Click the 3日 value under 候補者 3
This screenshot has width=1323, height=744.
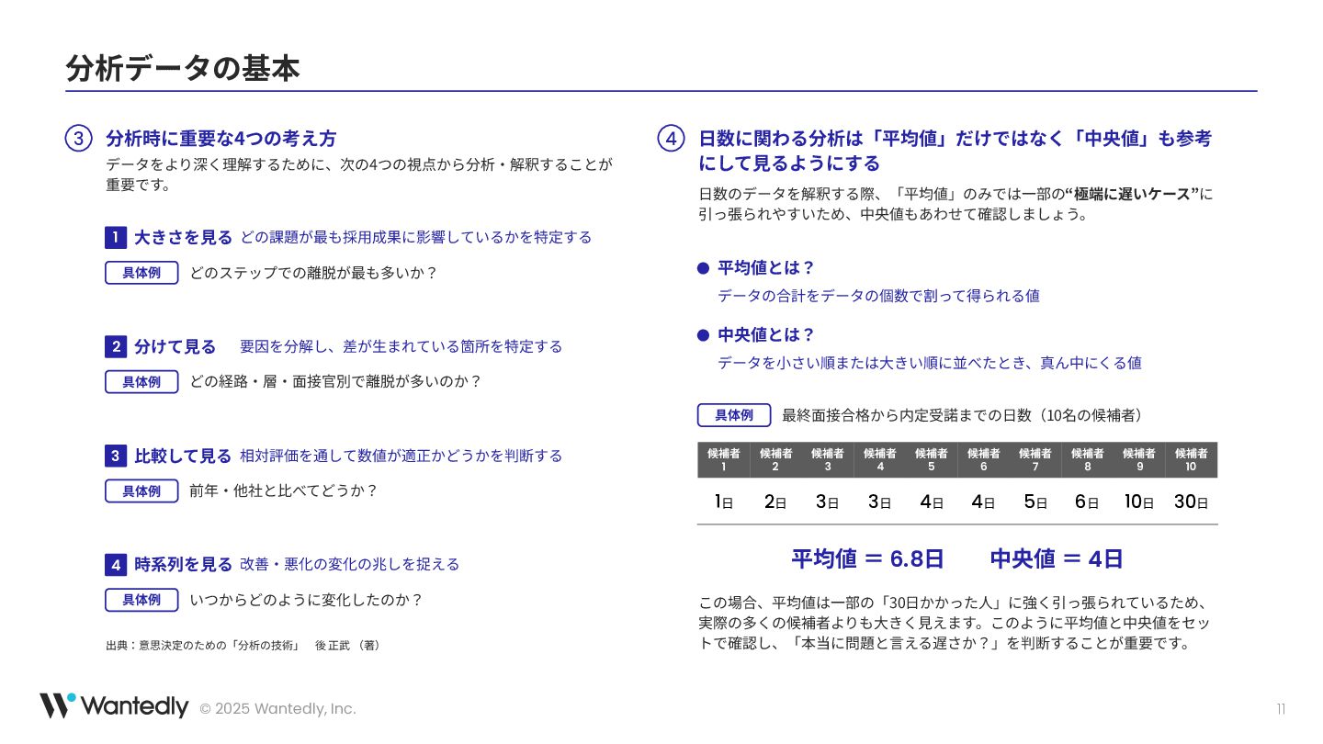coord(828,502)
